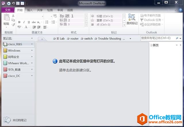Image resolution: width=184 pixels, height=127 pixels.
Task: Click the text to create a new section
Action: tap(75, 70)
